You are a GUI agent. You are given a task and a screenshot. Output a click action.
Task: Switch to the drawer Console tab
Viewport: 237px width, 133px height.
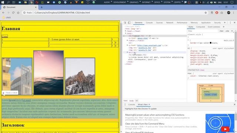[131, 105]
